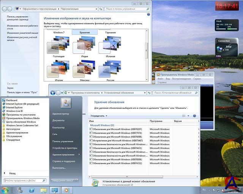Screen dimensions: 243x194
Task: Switch to Control Panel taskbar button
Action: [55, 190]
